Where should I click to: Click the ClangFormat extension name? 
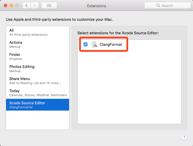click(x=111, y=44)
